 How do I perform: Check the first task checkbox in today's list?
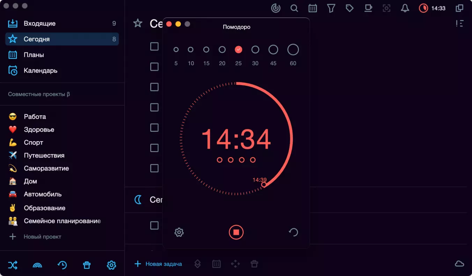[154, 46]
